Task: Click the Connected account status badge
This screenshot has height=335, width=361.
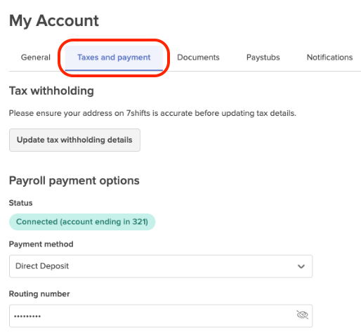Action: coord(82,222)
